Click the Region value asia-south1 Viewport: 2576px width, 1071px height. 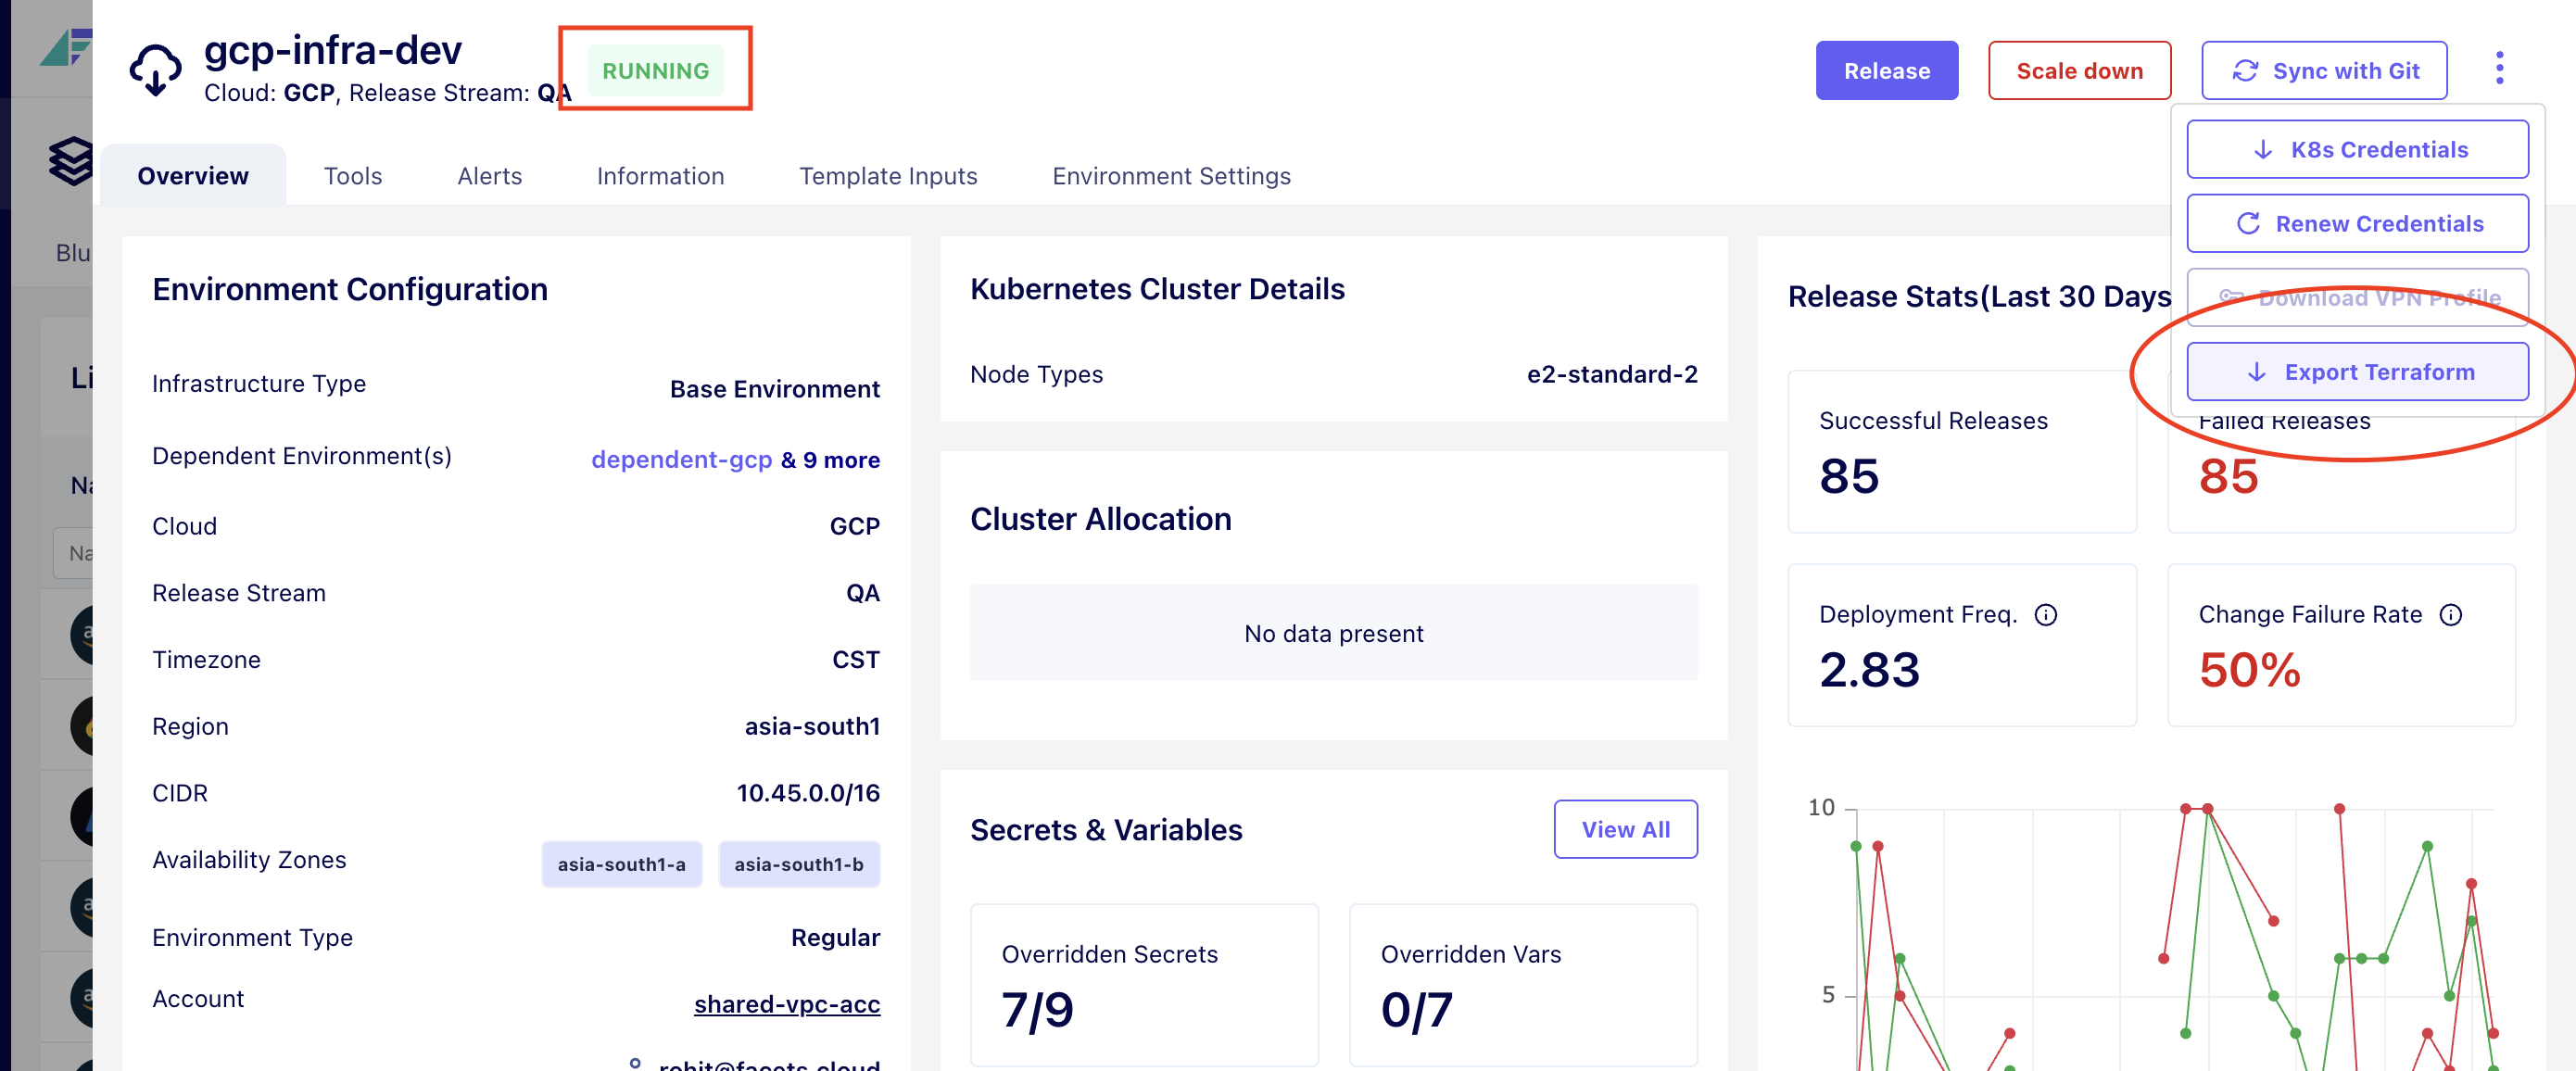(812, 726)
